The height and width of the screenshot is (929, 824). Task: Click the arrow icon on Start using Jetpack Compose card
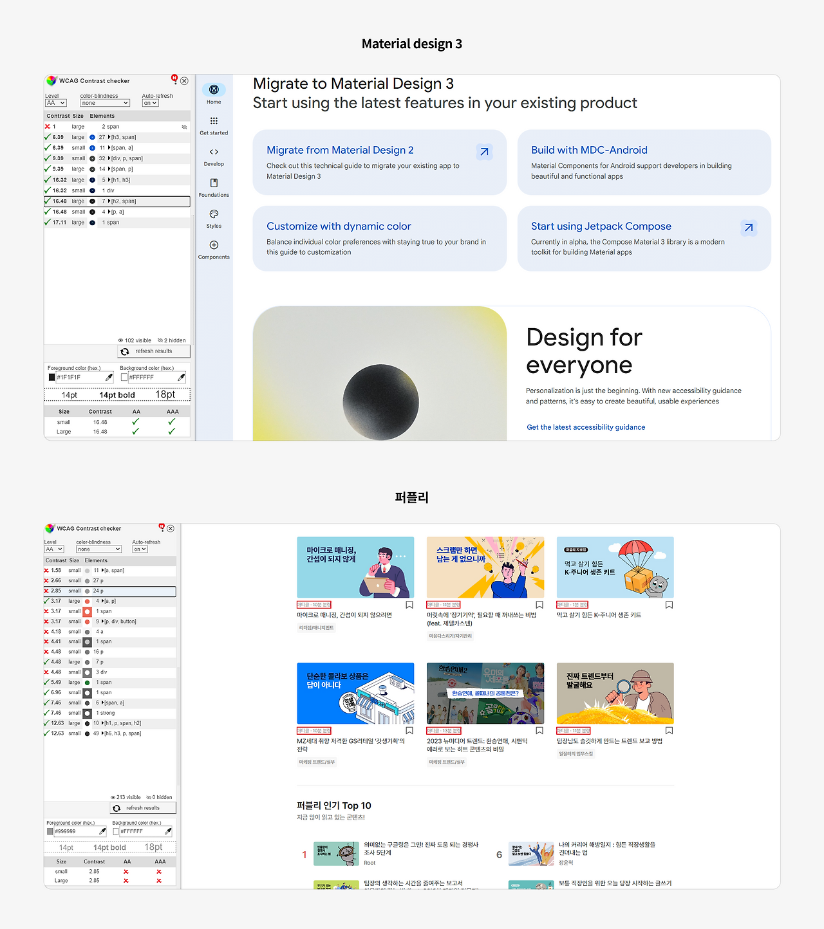(749, 228)
